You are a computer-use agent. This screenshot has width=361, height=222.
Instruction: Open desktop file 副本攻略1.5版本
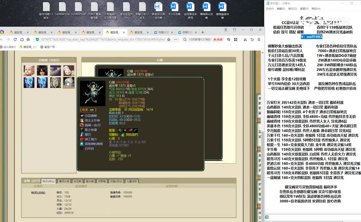[x=46, y=10]
